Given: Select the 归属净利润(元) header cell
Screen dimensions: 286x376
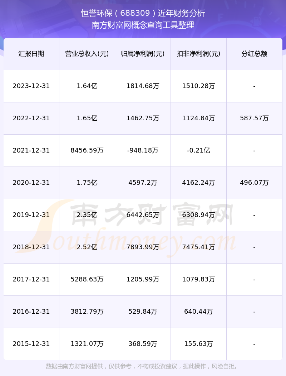Looking at the screenshot, I should coord(143,54).
